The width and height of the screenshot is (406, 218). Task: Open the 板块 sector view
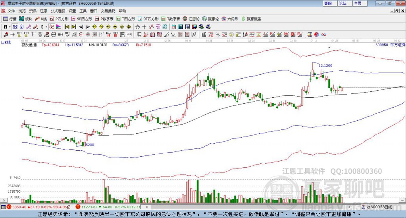click(25, 19)
